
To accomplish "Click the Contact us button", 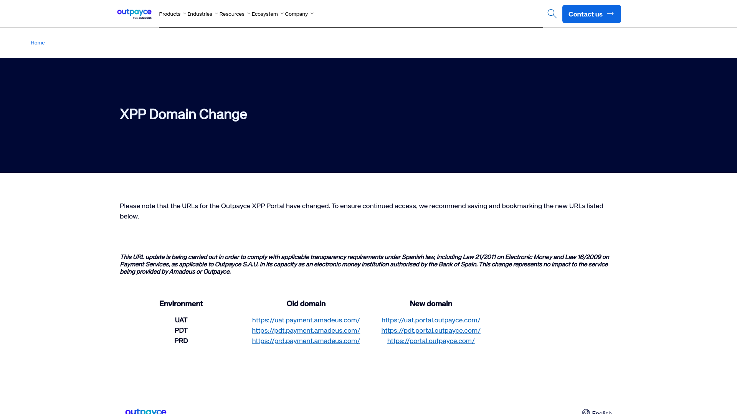I will [592, 14].
